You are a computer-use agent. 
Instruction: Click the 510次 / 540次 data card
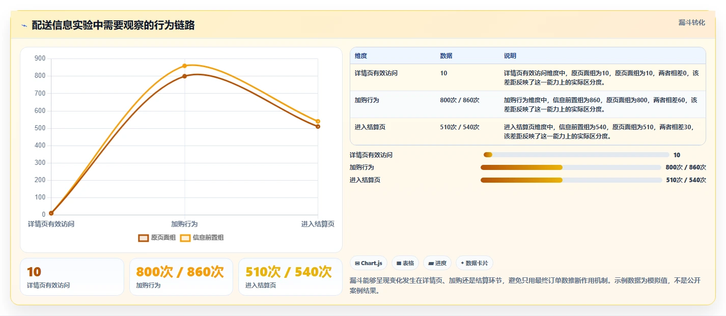290,277
